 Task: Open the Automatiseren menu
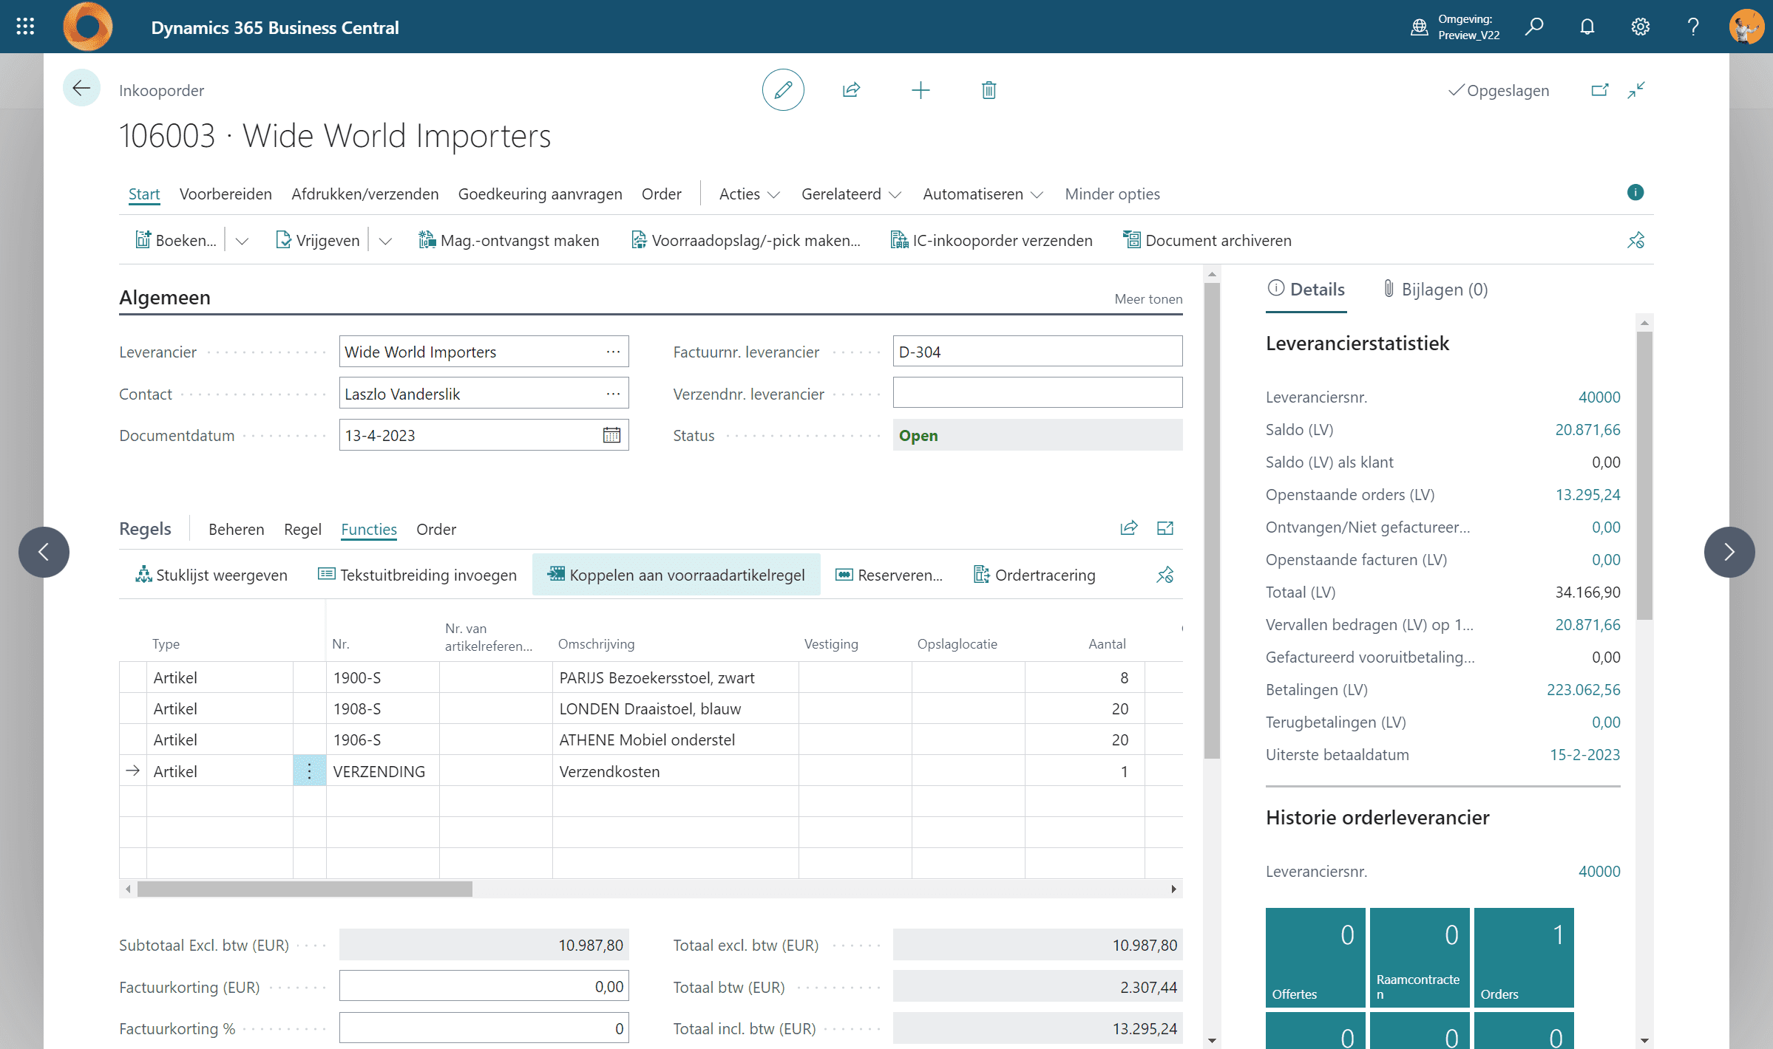coord(983,194)
